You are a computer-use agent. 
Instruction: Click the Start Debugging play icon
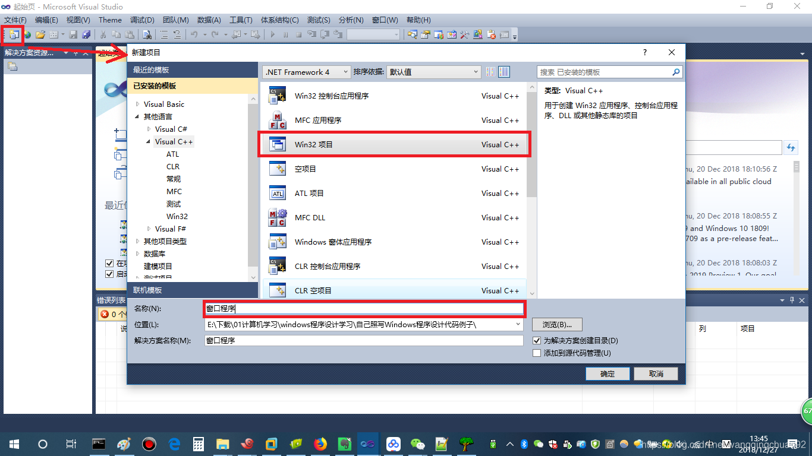coord(272,35)
